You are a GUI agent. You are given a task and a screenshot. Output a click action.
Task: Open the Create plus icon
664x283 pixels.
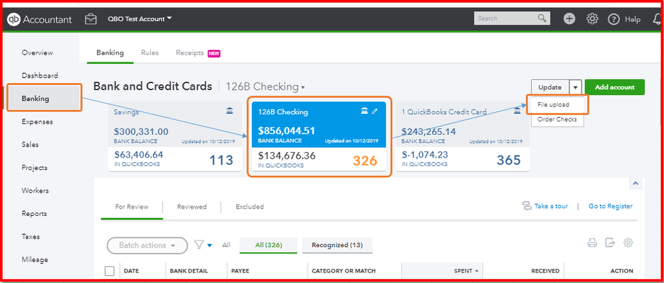point(569,19)
